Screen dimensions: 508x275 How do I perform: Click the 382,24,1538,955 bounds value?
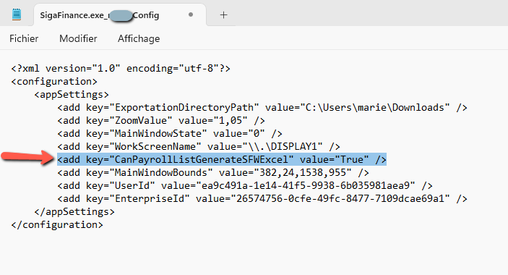[x=303, y=172]
